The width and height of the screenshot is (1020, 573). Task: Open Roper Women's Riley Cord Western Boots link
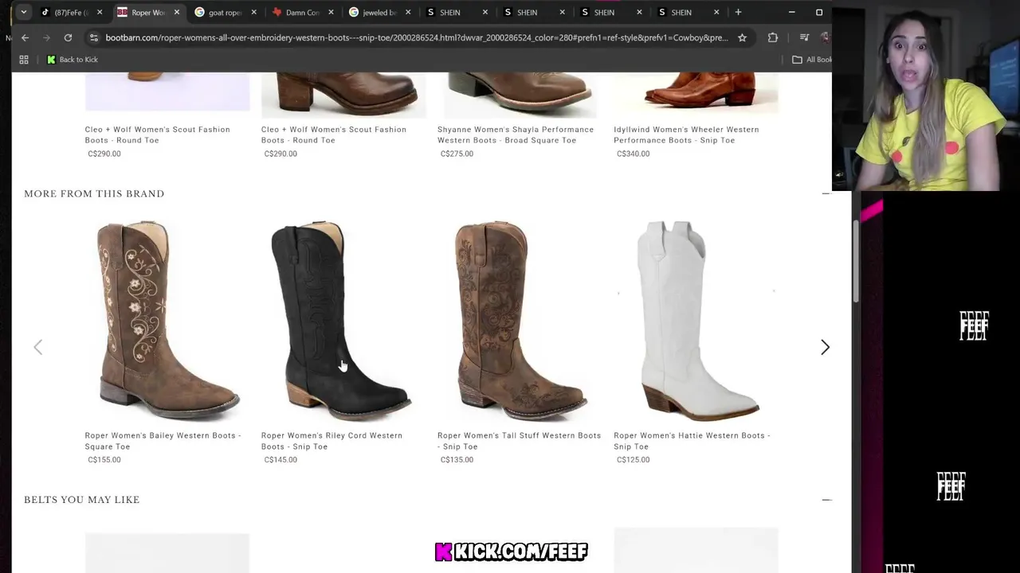coord(331,441)
